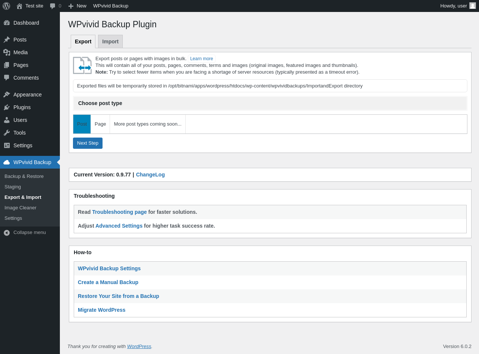Open the ChangeLog link
The image size is (479, 354).
click(x=150, y=175)
